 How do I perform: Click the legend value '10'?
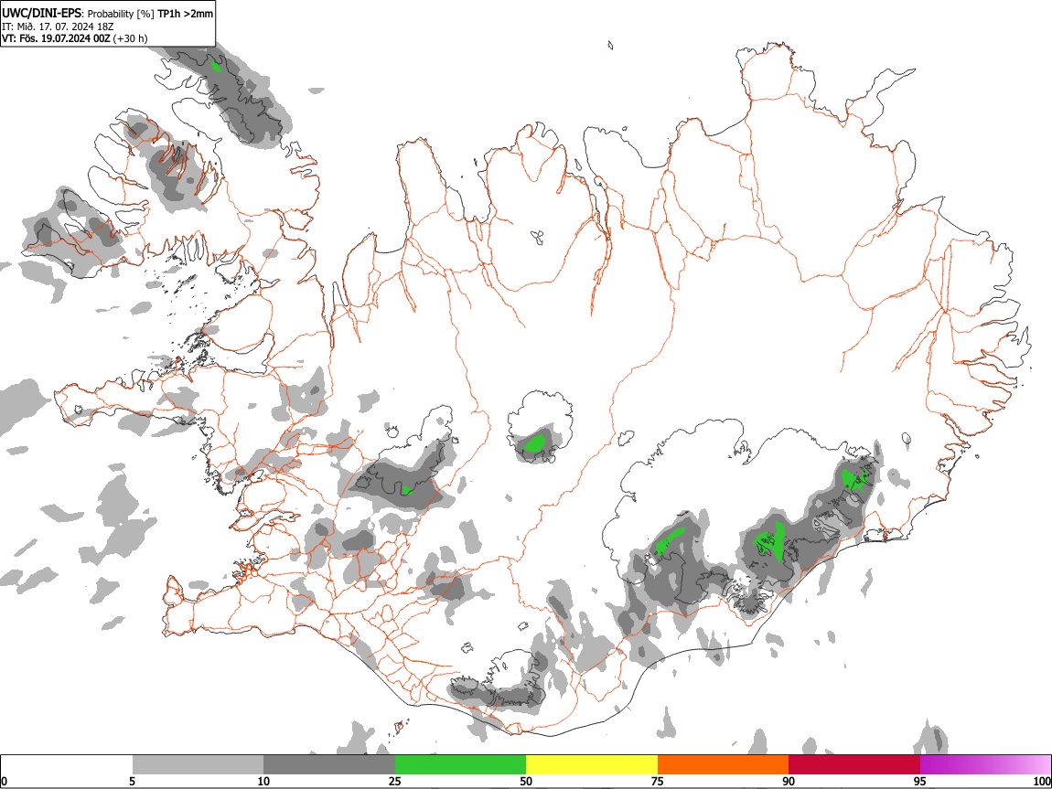(x=263, y=781)
